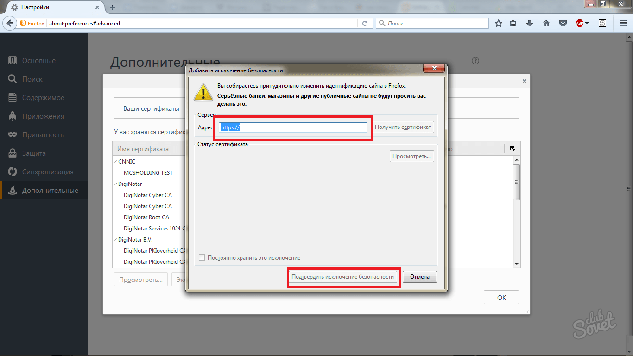Select 'Приватность' in the settings sidebar
Image resolution: width=633 pixels, height=356 pixels.
coord(43,135)
